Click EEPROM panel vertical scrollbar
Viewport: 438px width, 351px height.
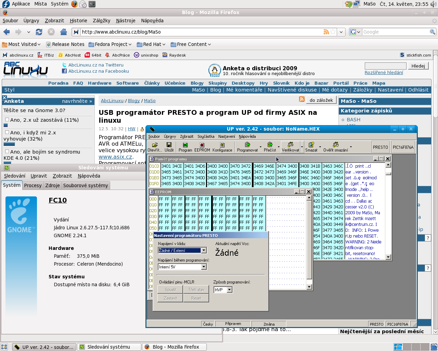[309, 242]
